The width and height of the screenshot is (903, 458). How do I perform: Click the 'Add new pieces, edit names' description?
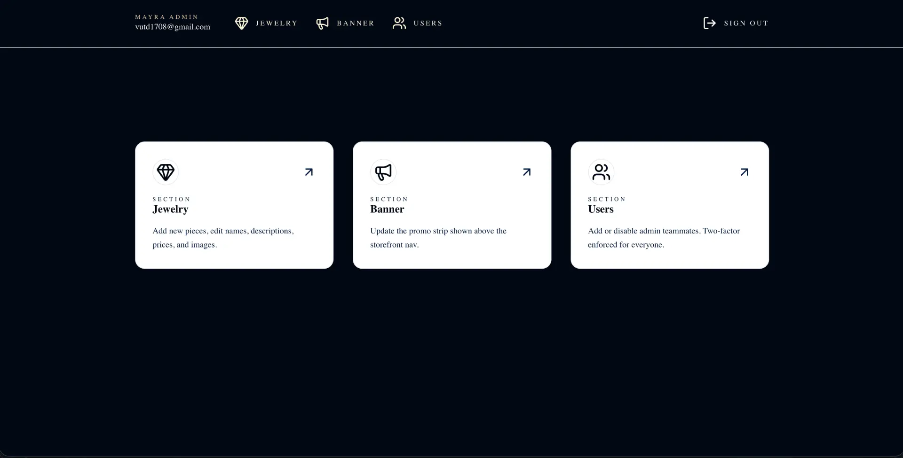point(223,238)
